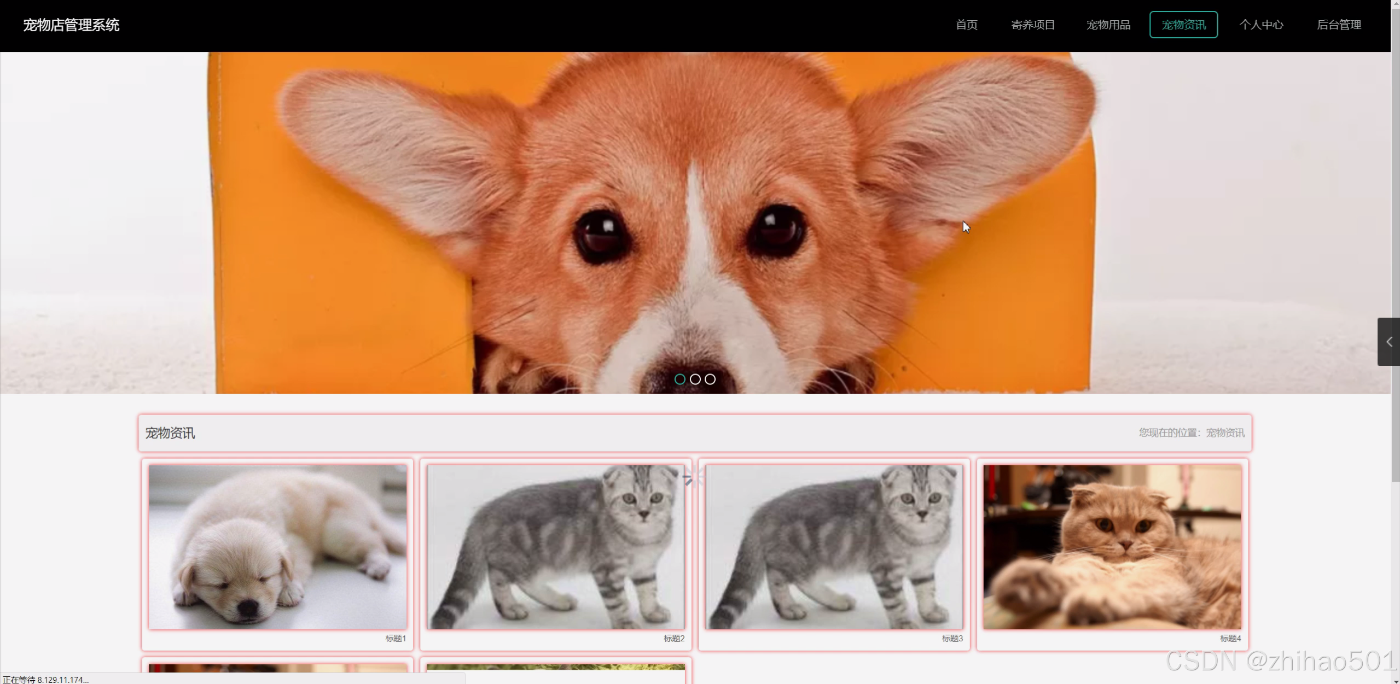Open the 首页 home menu item
1400x684 pixels.
pyautogui.click(x=966, y=25)
